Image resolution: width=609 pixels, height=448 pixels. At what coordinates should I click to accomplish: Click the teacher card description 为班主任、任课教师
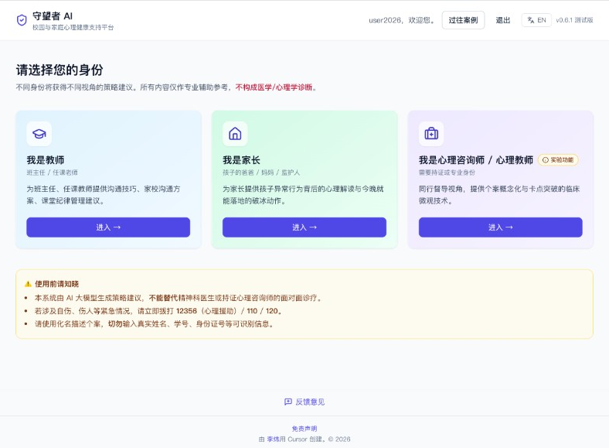point(104,195)
